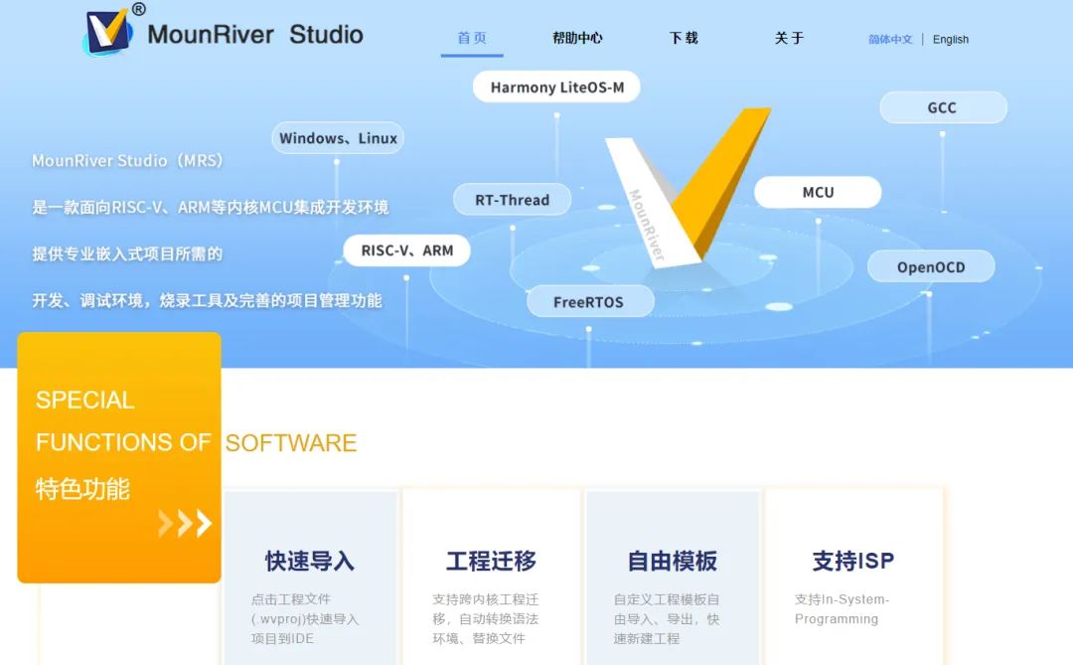
Task: Select the 工程迁移 feature card heading
Action: tap(492, 561)
